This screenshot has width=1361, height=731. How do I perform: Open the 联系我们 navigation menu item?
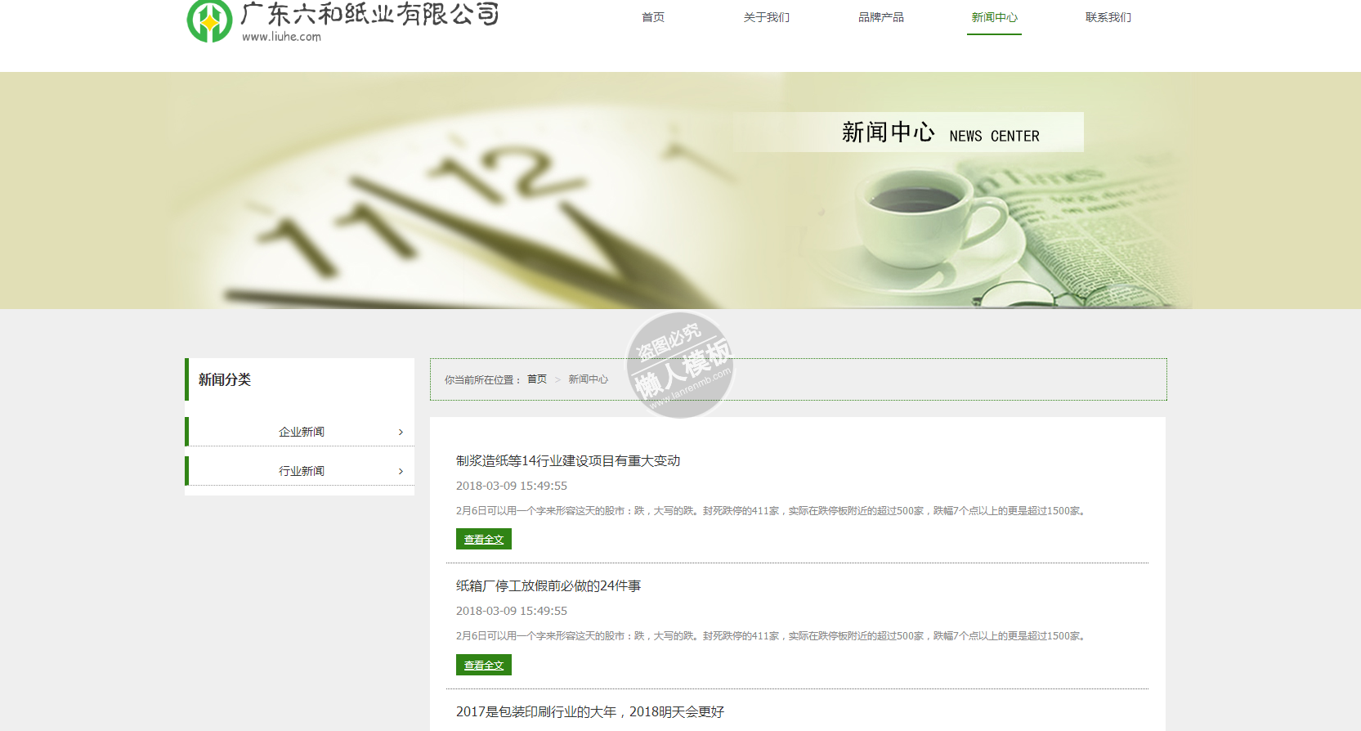click(1108, 17)
